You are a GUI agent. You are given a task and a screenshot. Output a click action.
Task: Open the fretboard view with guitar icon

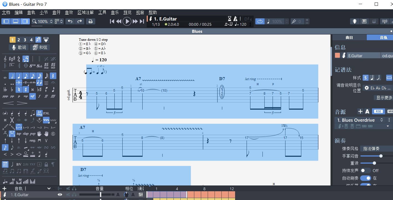click(355, 21)
